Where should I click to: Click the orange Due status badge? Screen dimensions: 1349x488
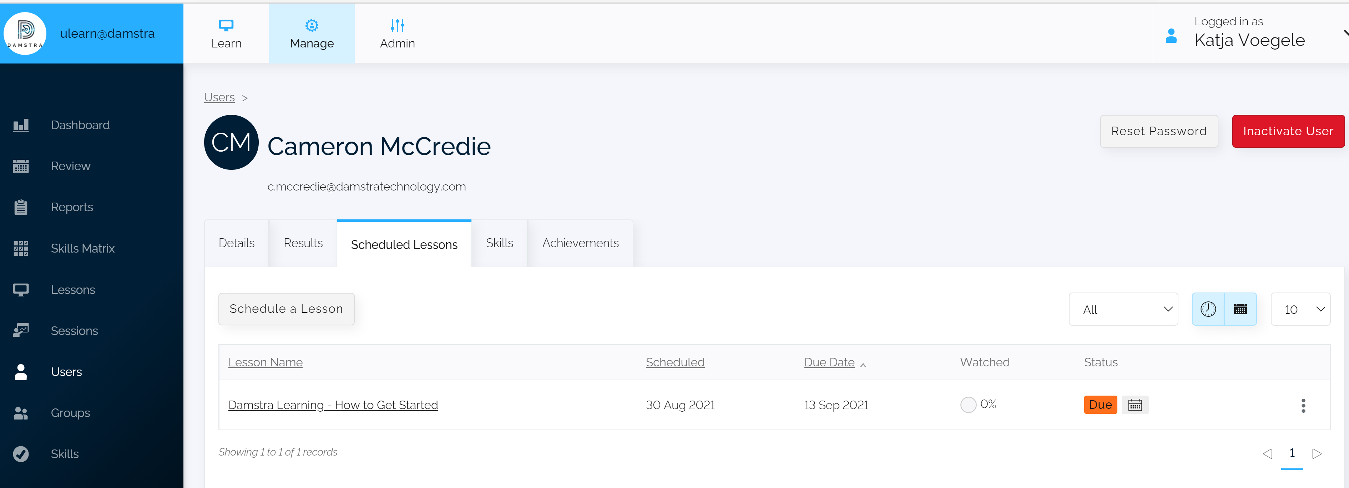pyautogui.click(x=1100, y=405)
